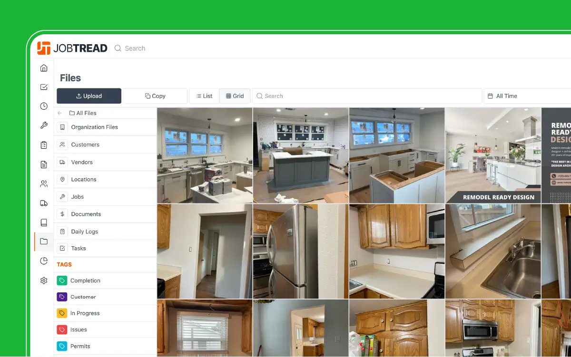The width and height of the screenshot is (571, 357).
Task: Switch to Grid view
Action: point(235,96)
